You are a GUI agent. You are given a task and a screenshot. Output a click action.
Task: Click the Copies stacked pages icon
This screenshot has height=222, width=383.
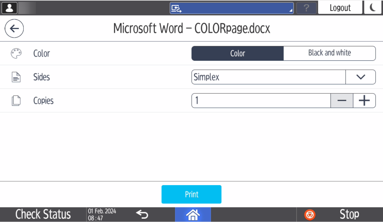coord(16,101)
